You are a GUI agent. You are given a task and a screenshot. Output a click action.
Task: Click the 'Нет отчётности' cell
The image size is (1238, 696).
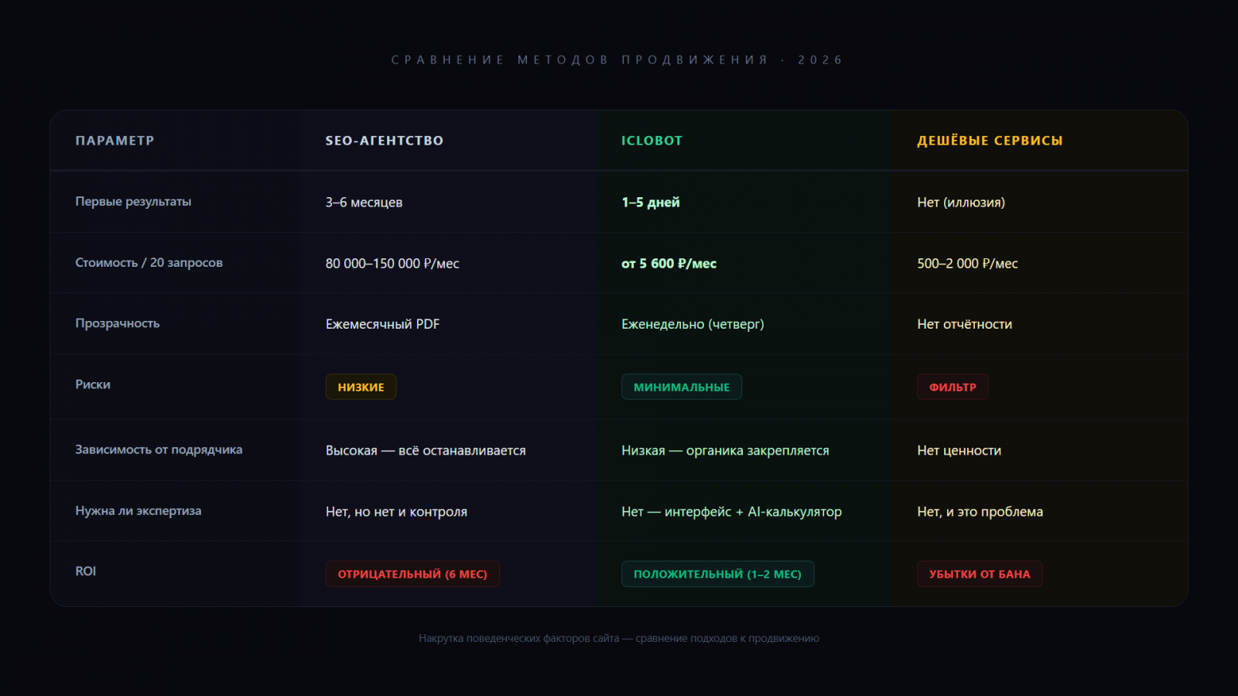[x=964, y=324]
